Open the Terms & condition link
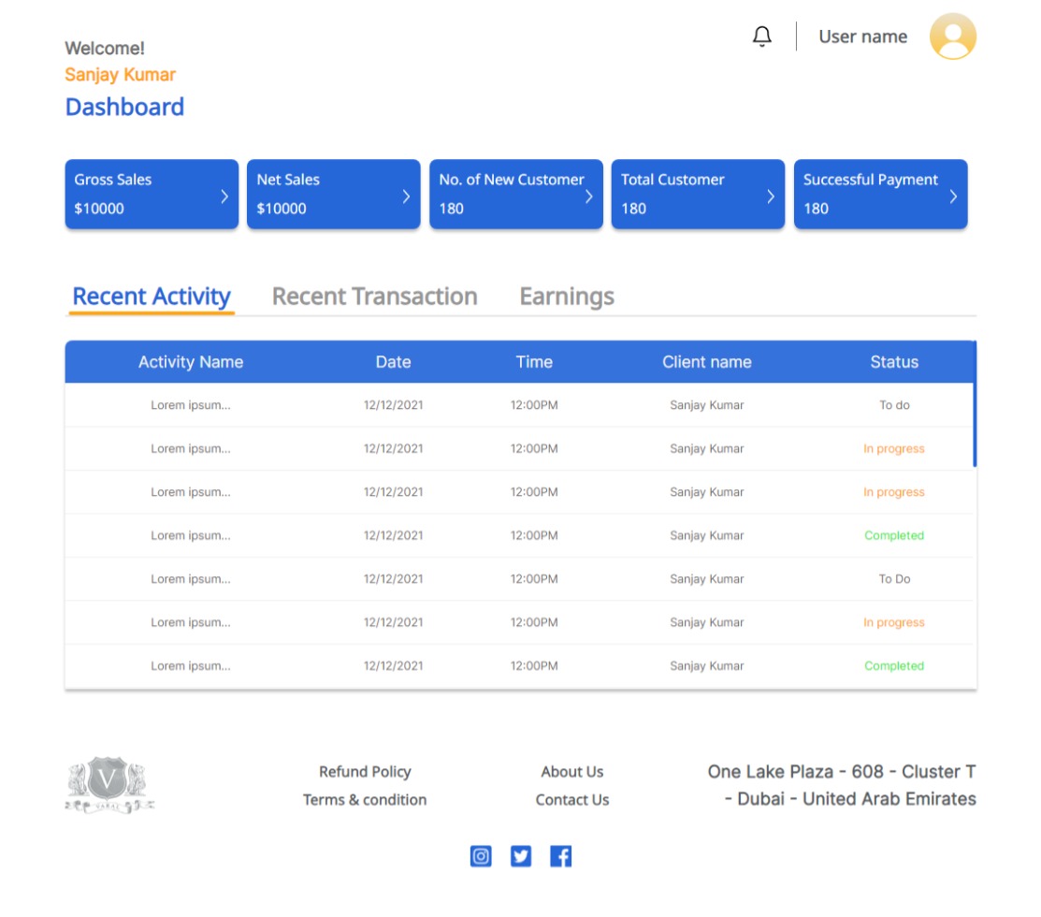Image resolution: width=1041 pixels, height=917 pixels. pos(365,800)
